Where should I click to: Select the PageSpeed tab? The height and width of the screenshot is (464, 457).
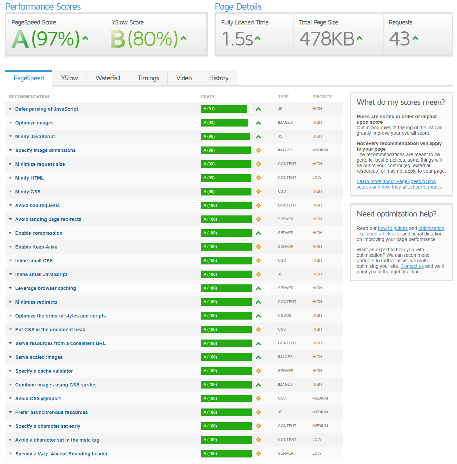[x=29, y=78]
